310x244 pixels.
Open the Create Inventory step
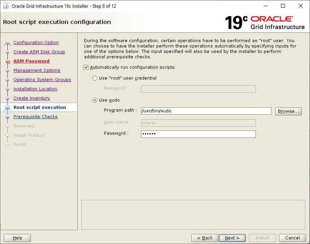pos(32,98)
